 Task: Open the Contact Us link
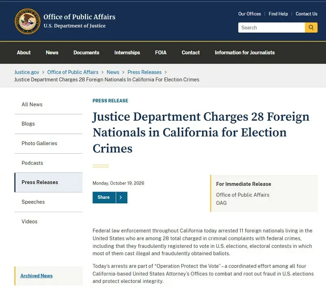click(306, 14)
